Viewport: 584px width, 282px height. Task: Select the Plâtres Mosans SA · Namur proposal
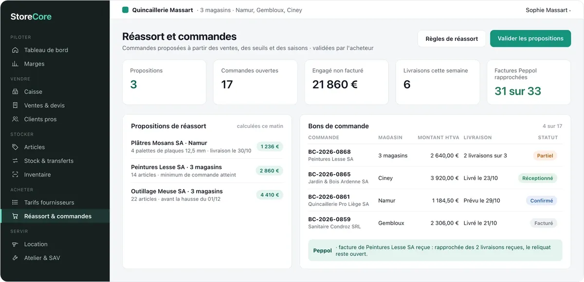tap(207, 147)
